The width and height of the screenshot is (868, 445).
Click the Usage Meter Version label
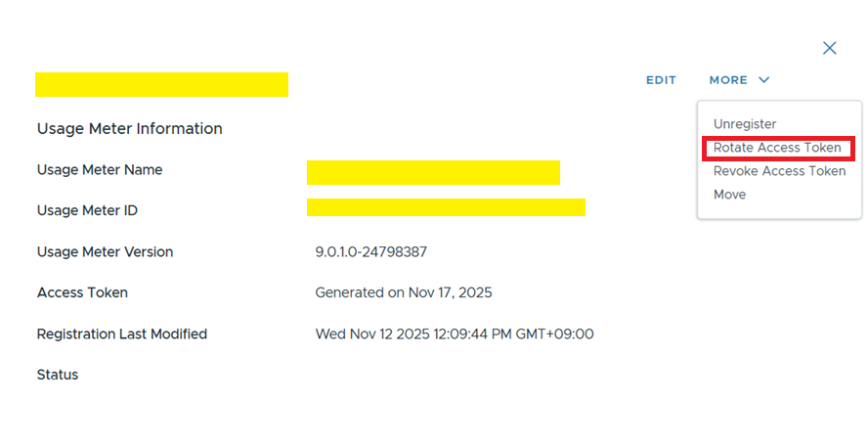(105, 251)
